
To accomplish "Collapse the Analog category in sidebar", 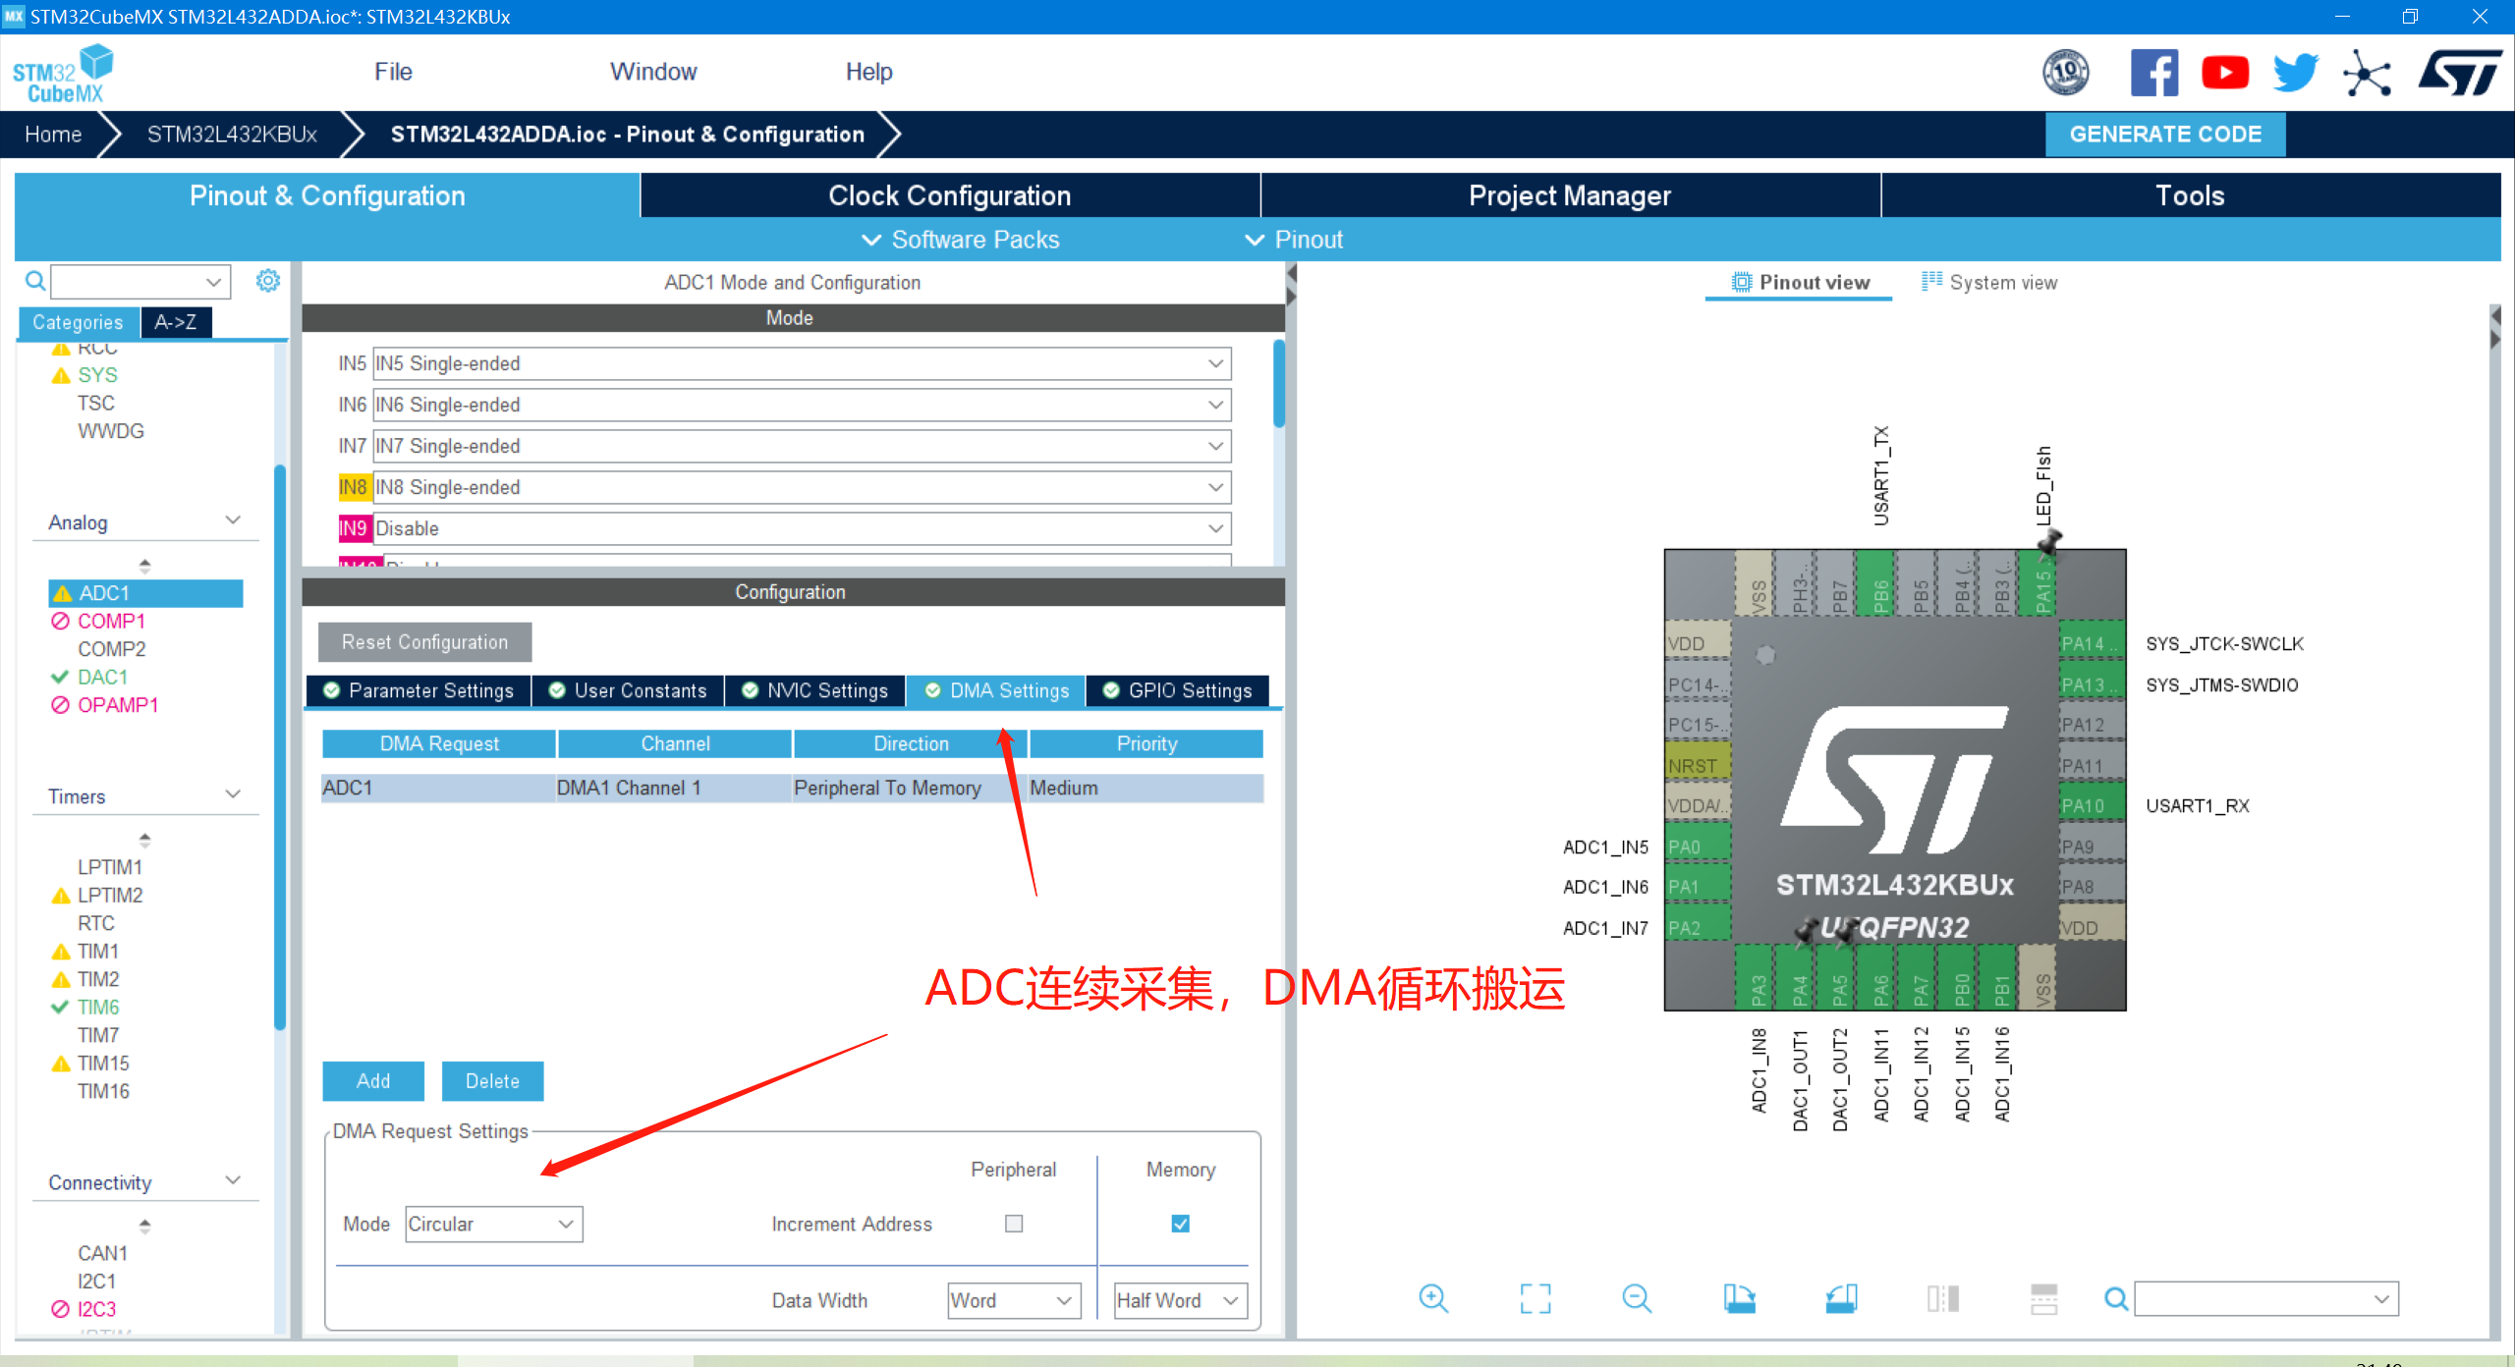I will [233, 519].
